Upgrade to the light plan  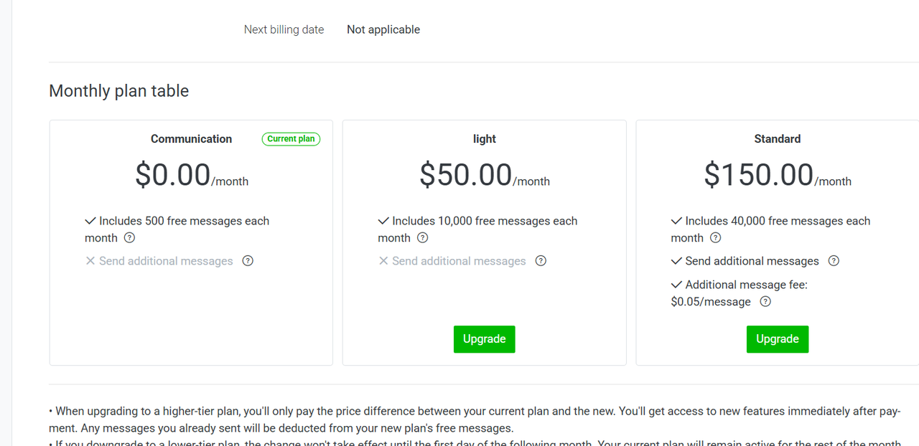(x=484, y=339)
